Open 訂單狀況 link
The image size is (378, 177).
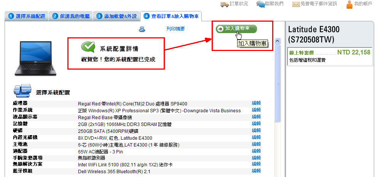[239, 4]
